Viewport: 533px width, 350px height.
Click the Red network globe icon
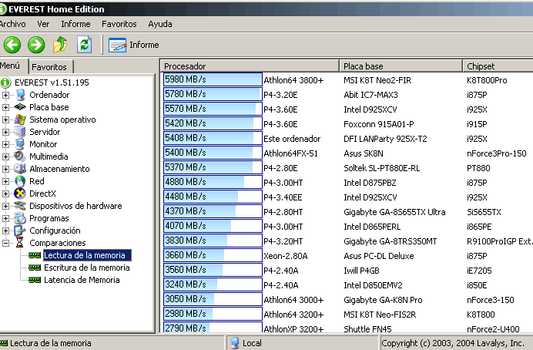tap(20, 181)
